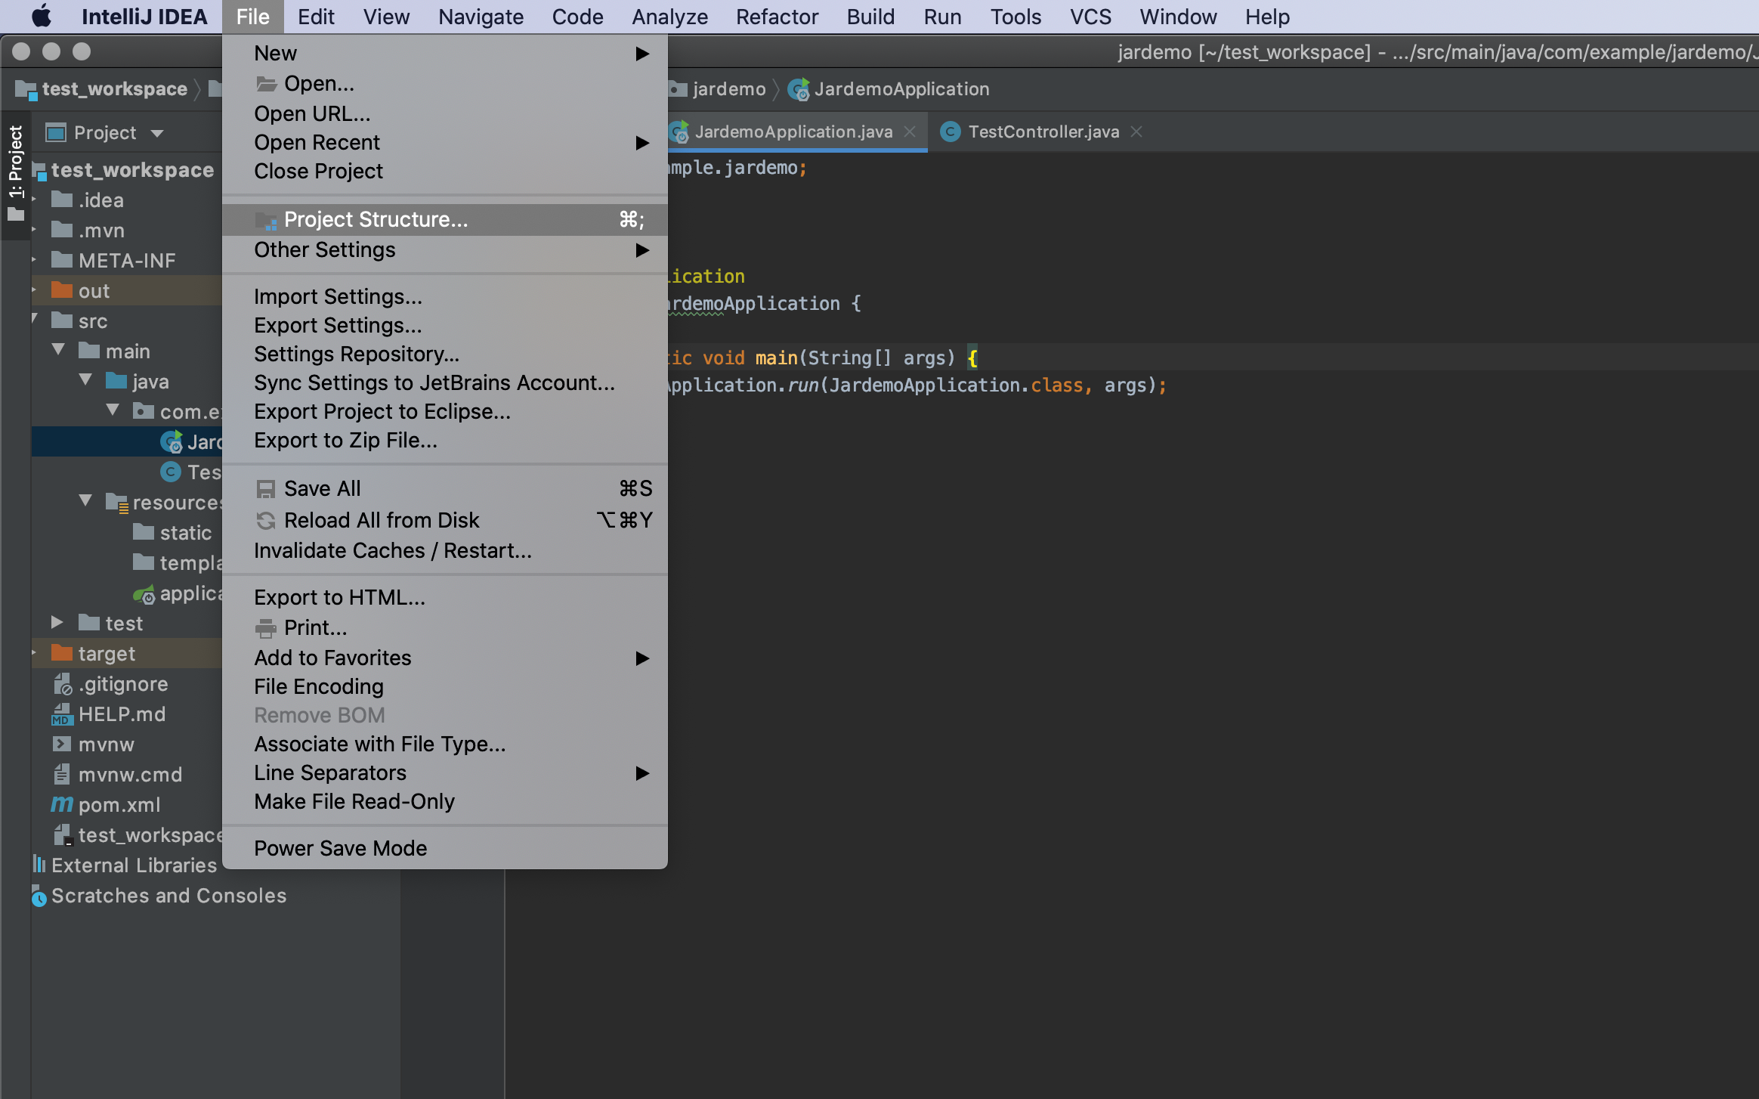Expand the test folder
The height and width of the screenshot is (1099, 1759).
pyautogui.click(x=57, y=623)
